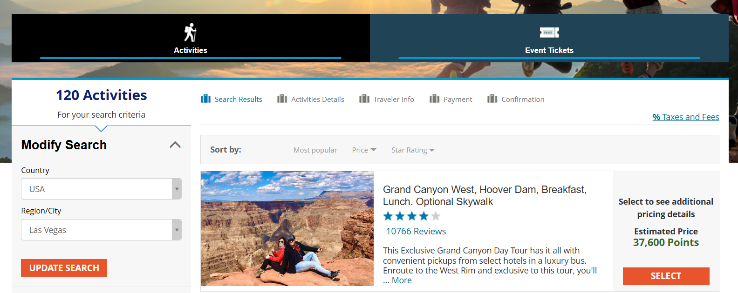738x293 pixels.
Task: Click SELECT for Grand Canyon West tour
Action: [x=666, y=276]
